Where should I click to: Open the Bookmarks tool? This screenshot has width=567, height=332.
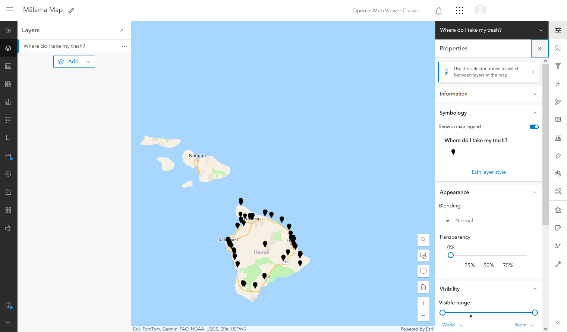tap(8, 137)
